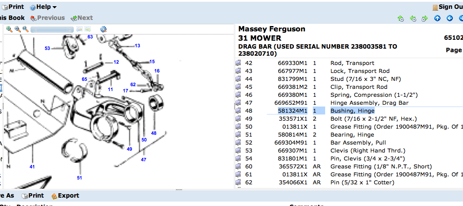The image size is (463, 206).
Task: Click the previous image arrow icon
Action: click(79, 29)
